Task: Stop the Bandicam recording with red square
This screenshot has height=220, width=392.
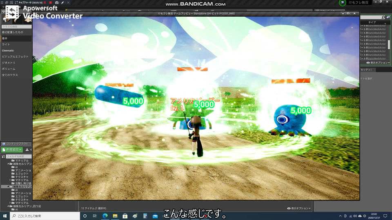Action: [x=51, y=2]
